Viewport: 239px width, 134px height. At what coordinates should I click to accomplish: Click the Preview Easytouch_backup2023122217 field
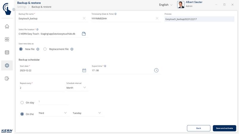(199, 19)
